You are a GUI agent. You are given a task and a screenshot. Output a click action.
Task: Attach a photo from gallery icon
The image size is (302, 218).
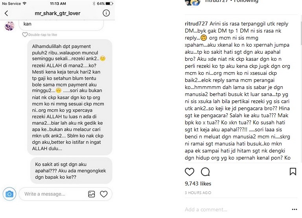[x=92, y=194]
